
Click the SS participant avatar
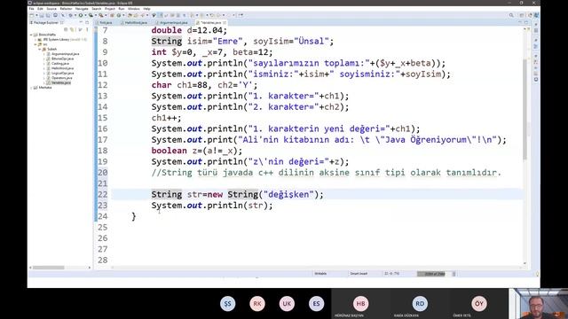pos(228,303)
